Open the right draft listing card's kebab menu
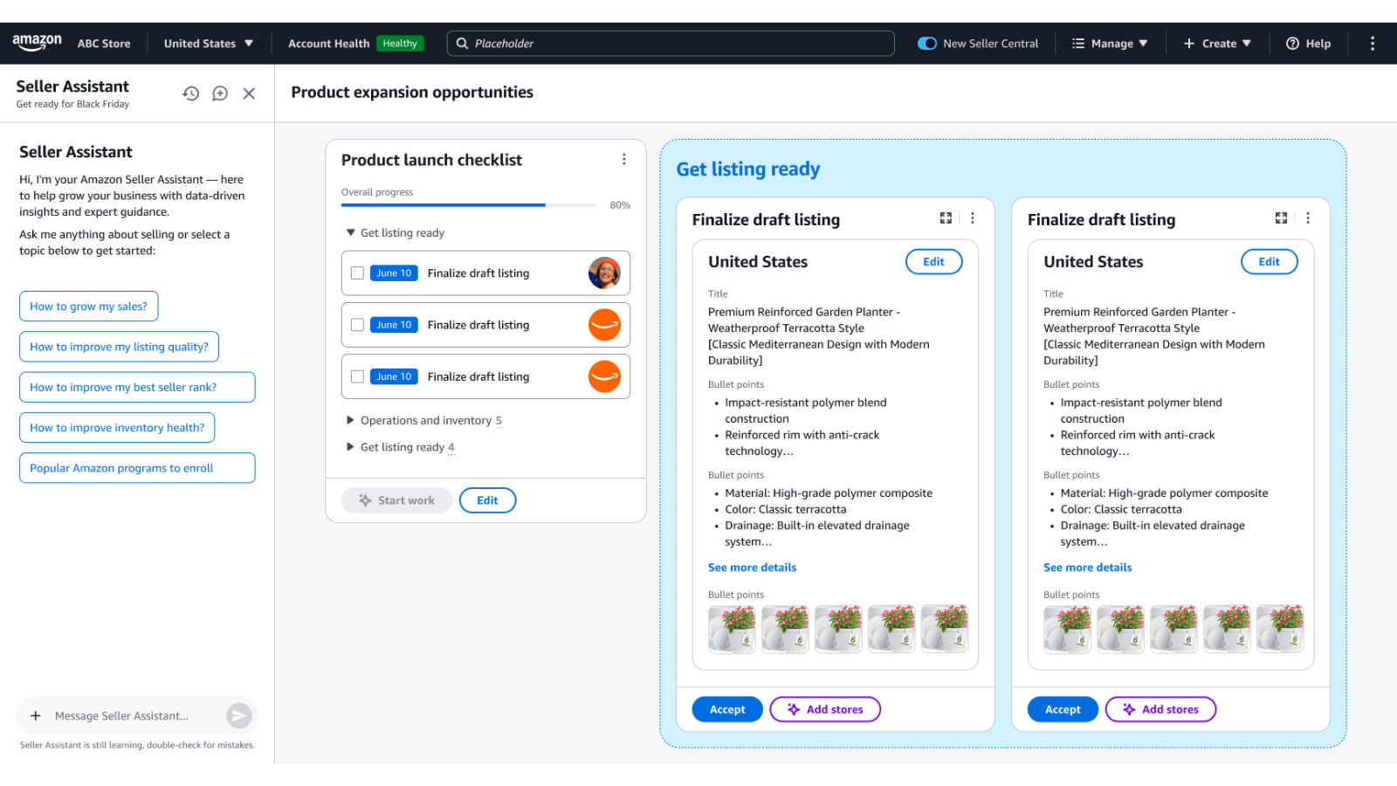This screenshot has height=786, width=1397. tap(1308, 218)
